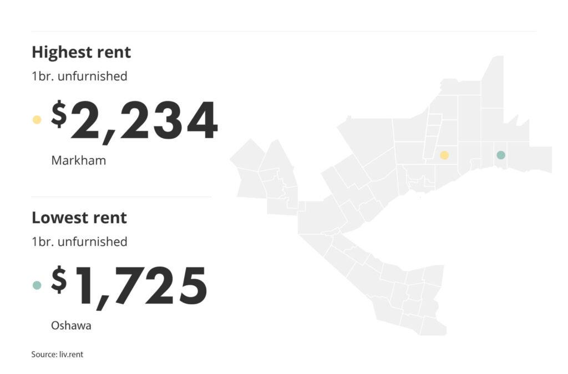Viewport: 568px width, 374px height.
Task: Select the yellow legend dot beside $2,234
Action: [37, 119]
